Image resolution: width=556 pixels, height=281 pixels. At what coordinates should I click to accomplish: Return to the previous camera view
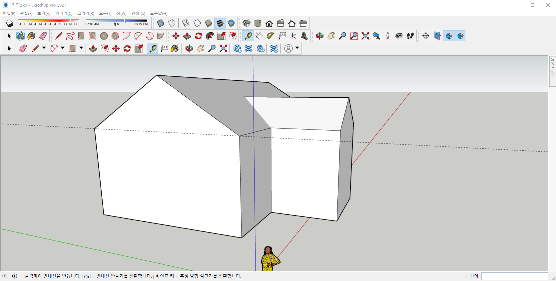point(376,36)
